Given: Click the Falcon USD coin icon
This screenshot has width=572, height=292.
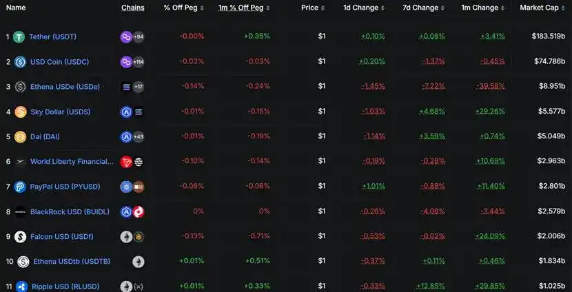Looking at the screenshot, I should point(20,236).
